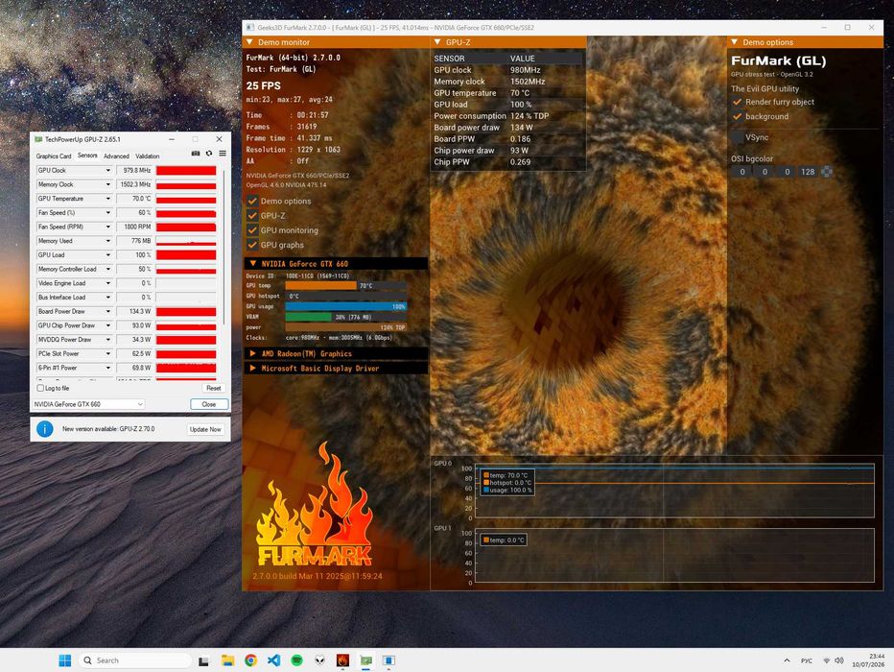Click the Board power draw value 134 W
894x672 pixels.
(x=522, y=128)
